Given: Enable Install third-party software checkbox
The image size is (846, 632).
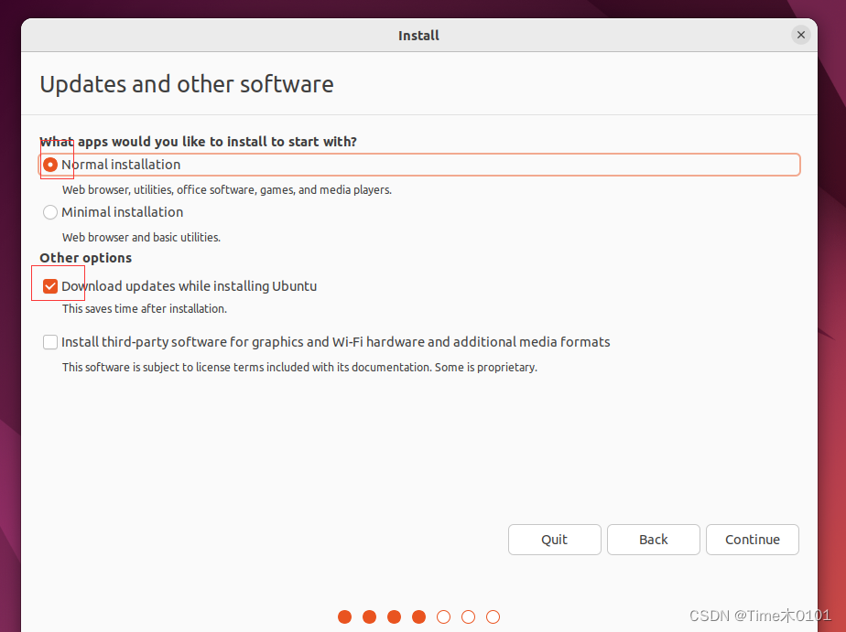Looking at the screenshot, I should (x=50, y=342).
